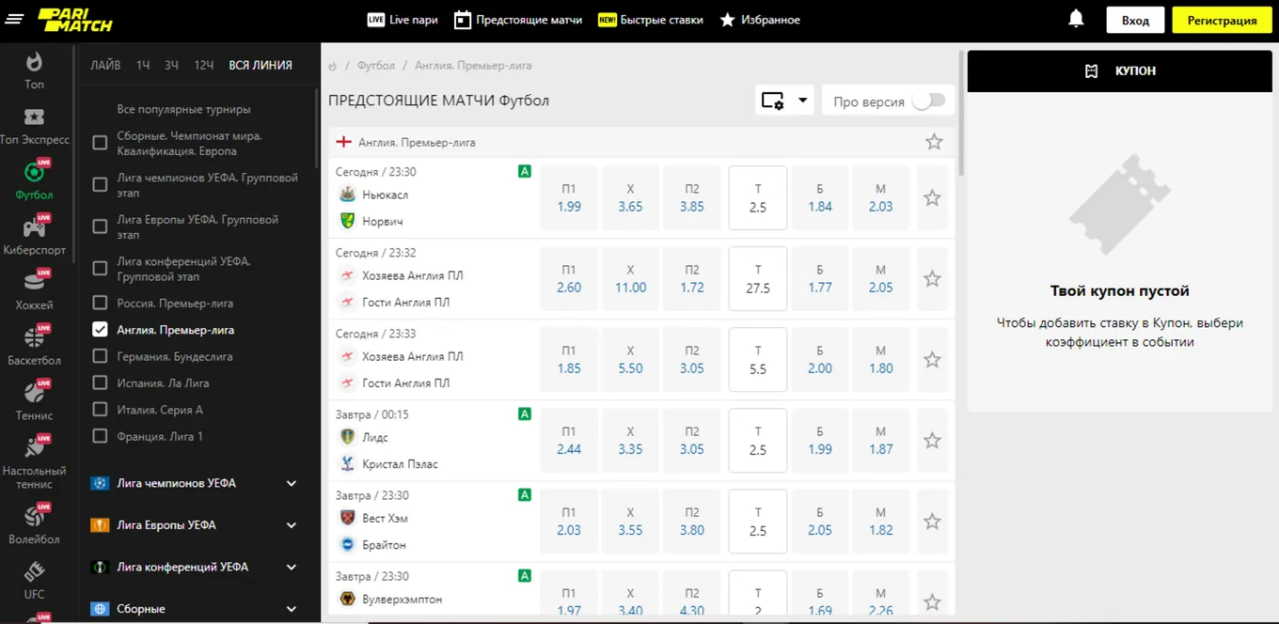Select UFC icon in sidebar
Screen dimensions: 1279x624
34,571
